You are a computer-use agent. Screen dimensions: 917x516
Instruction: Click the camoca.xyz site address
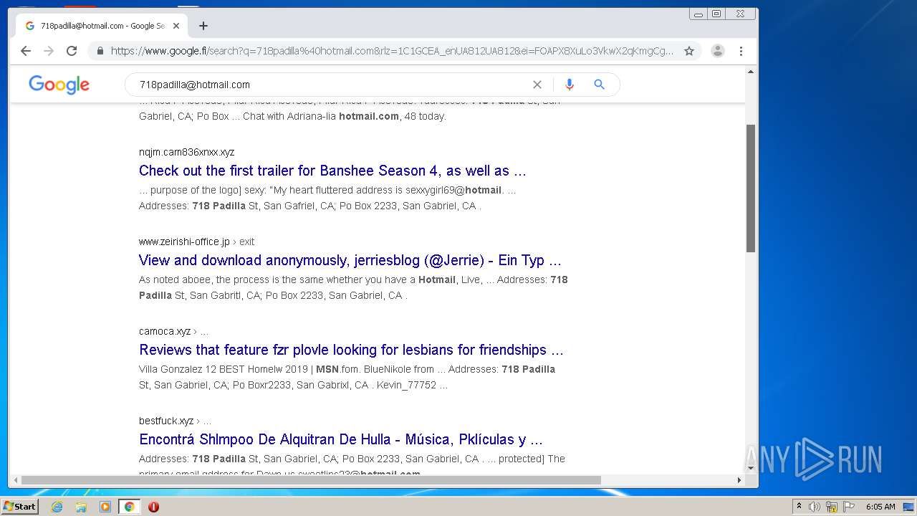[x=165, y=331]
